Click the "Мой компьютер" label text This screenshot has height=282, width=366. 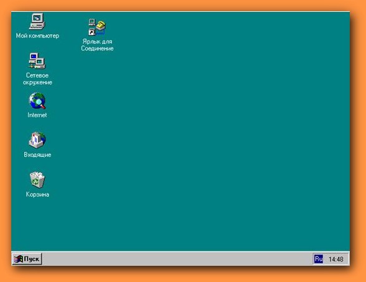[x=37, y=35]
